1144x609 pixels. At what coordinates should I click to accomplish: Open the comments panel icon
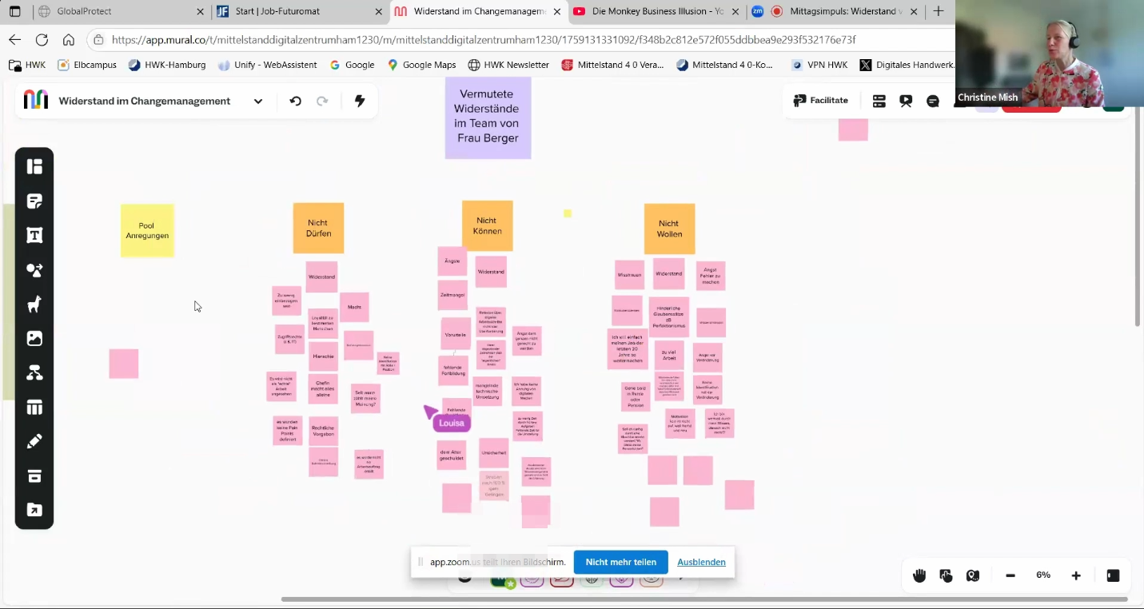click(x=932, y=101)
